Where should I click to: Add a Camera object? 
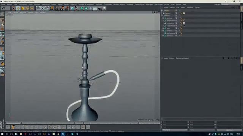(x=99, y=8)
